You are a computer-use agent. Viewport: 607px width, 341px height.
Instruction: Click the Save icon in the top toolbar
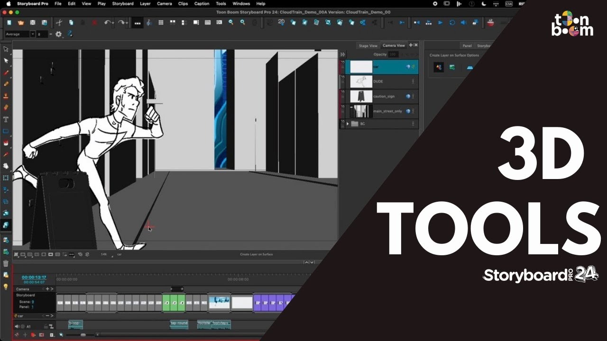pos(33,22)
